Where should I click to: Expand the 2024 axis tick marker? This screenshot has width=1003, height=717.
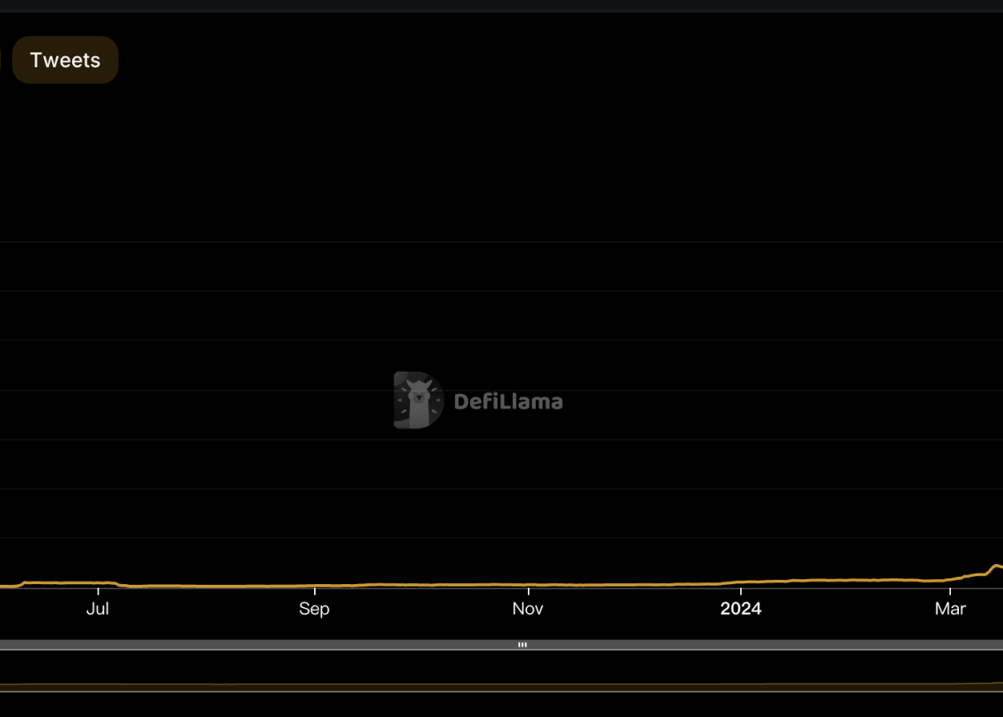pyautogui.click(x=741, y=591)
